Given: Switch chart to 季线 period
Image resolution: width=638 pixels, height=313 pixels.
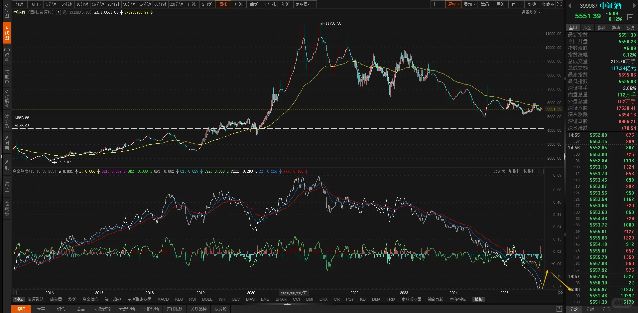Looking at the screenshot, I should click(254, 4).
